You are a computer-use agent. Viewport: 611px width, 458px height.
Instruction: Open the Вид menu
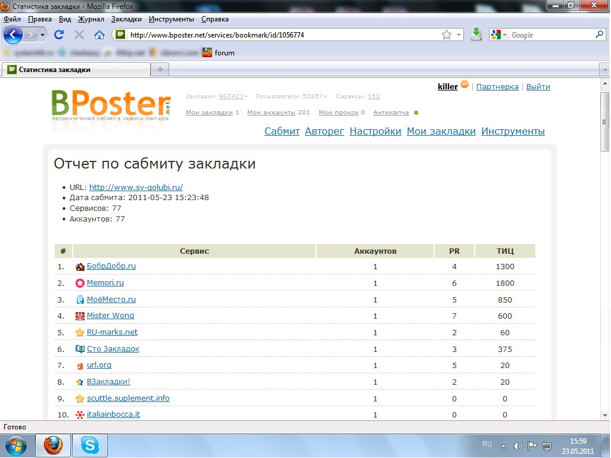point(65,19)
